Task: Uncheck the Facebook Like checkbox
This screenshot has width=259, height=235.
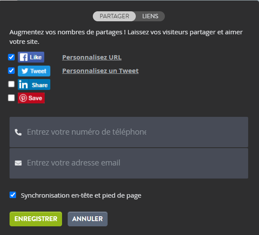Action: [11, 57]
